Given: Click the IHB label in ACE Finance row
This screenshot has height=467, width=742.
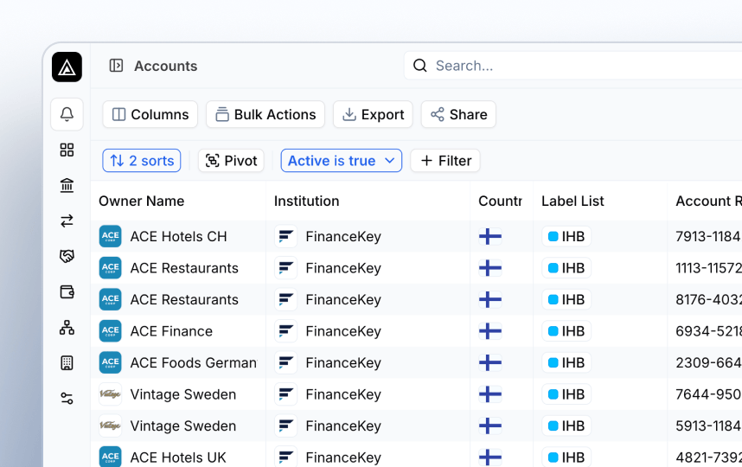Looking at the screenshot, I should [566, 330].
